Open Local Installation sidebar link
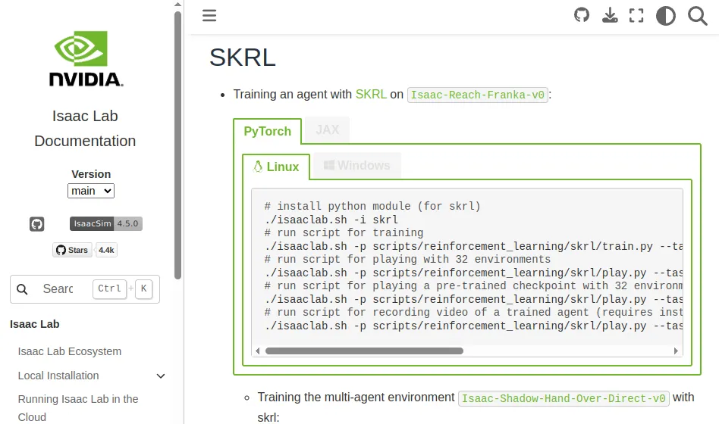 (x=58, y=376)
